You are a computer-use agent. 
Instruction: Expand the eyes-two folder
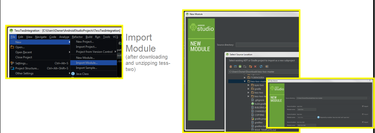[x=248, y=85]
